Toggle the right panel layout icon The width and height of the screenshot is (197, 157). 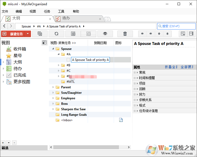[x=191, y=34]
